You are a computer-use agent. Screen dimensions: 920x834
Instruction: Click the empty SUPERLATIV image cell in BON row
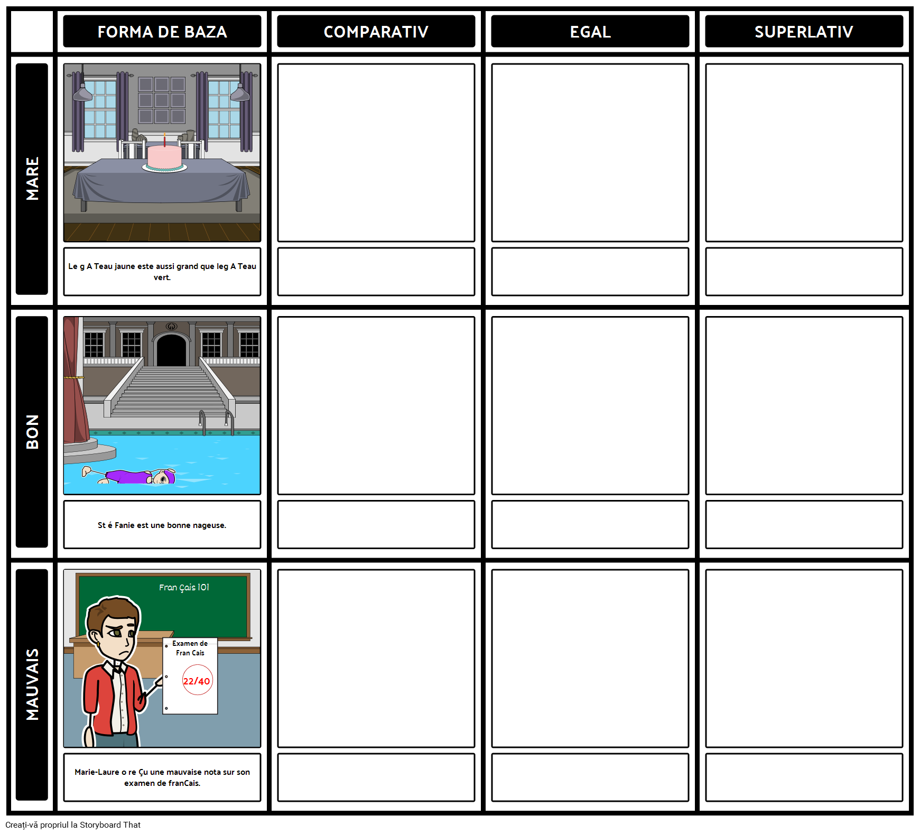pyautogui.click(x=804, y=405)
